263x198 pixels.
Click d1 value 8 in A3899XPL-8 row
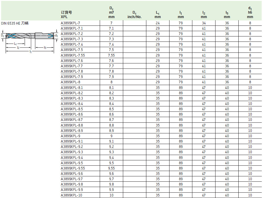(x=250, y=82)
